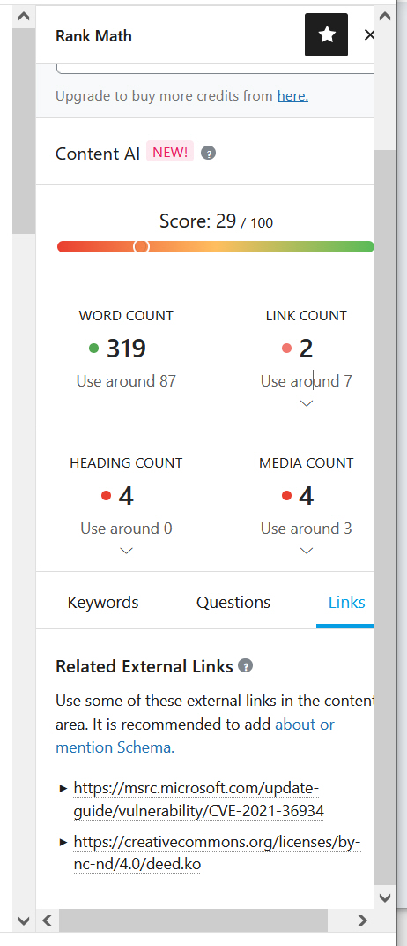
Task: Close the Rank Math panel
Action: [368, 35]
